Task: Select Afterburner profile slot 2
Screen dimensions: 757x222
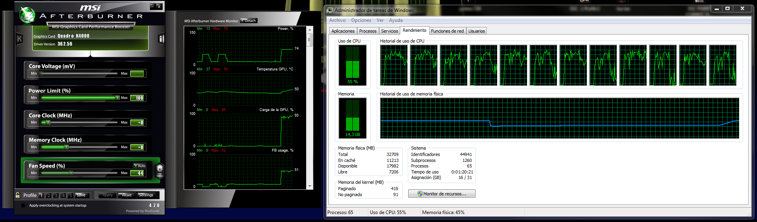Action: click(49, 195)
